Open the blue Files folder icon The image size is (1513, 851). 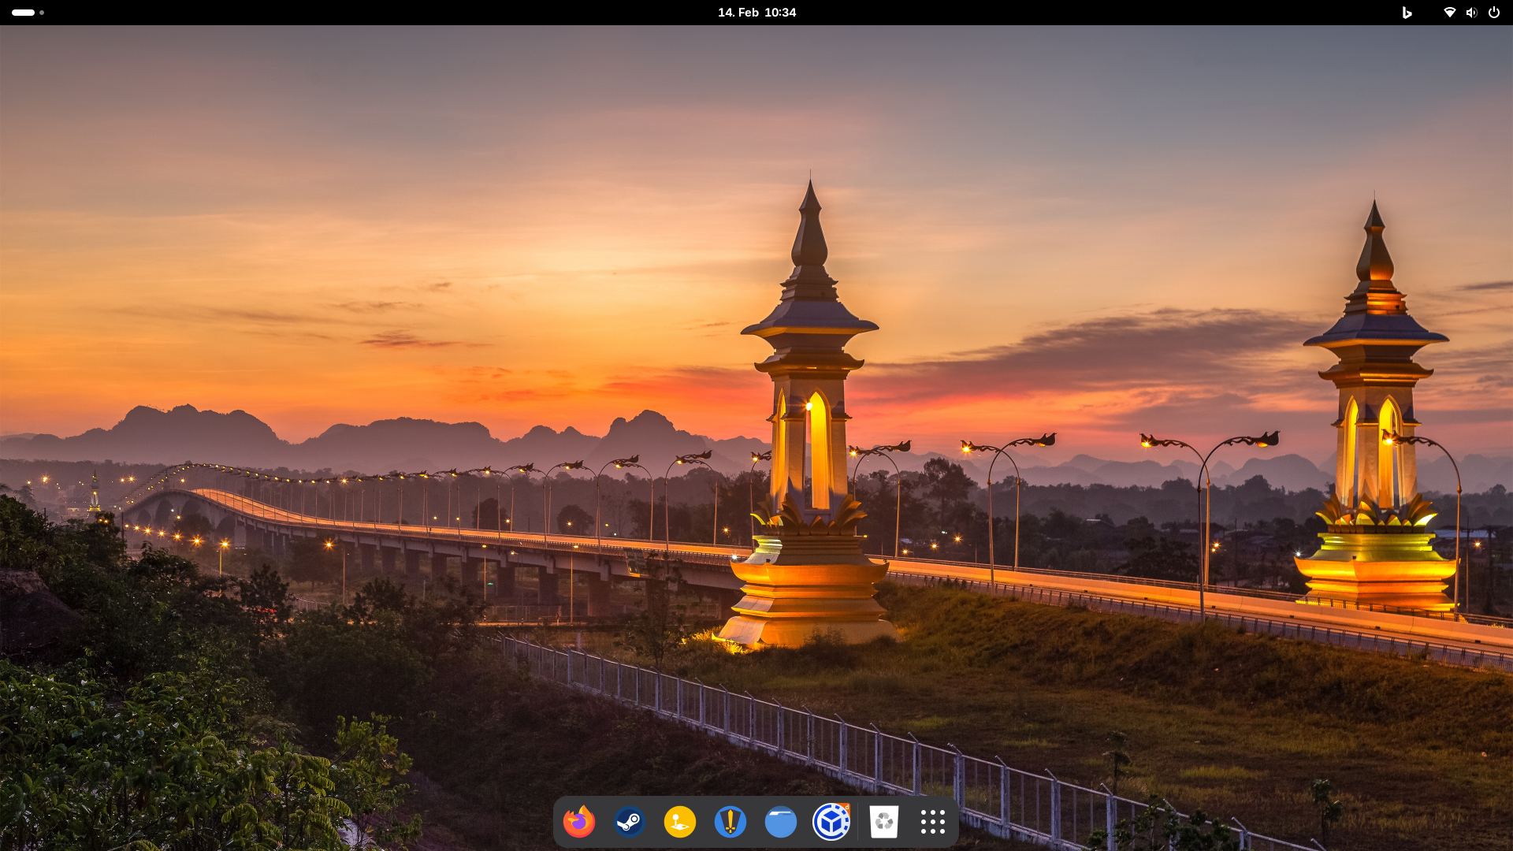click(781, 822)
